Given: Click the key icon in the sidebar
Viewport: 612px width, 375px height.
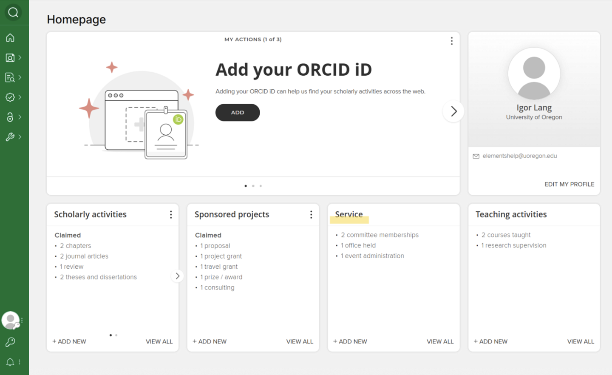Looking at the screenshot, I should (x=10, y=342).
